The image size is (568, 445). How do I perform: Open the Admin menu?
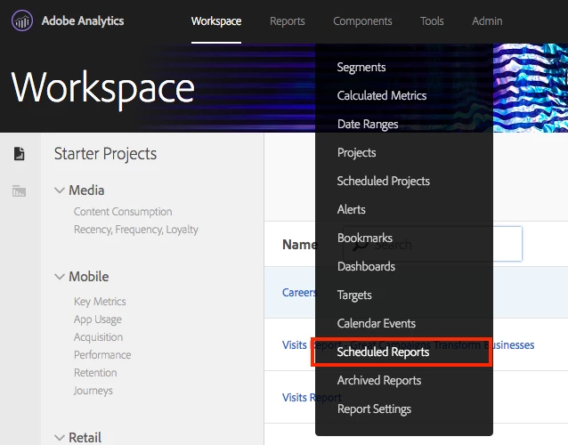(x=487, y=21)
